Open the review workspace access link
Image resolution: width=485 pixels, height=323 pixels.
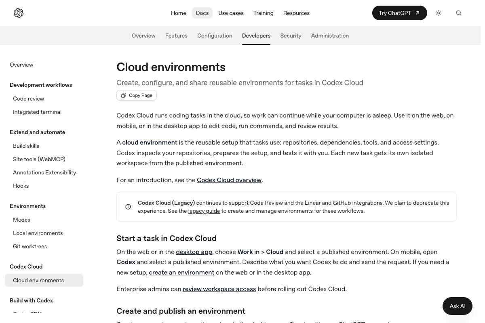point(219,289)
